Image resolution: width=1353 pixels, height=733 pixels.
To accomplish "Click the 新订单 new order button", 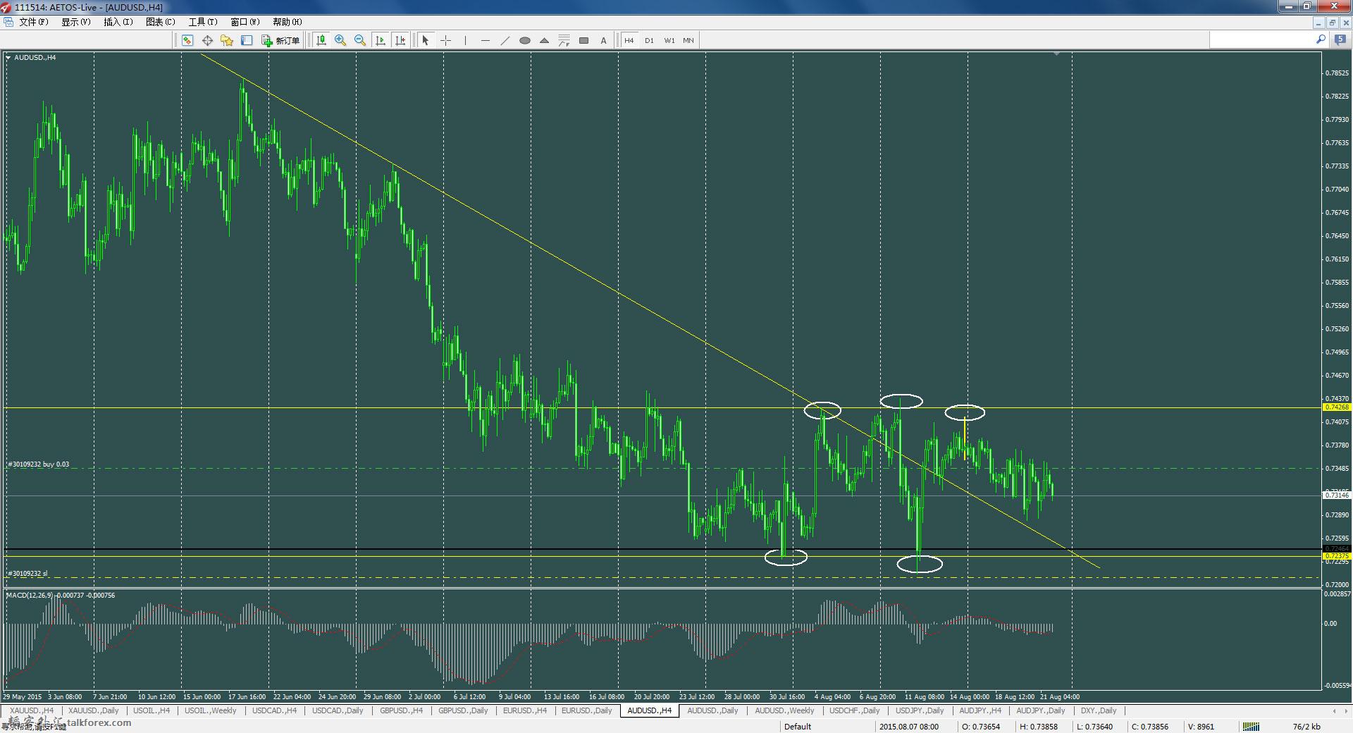I will click(280, 40).
